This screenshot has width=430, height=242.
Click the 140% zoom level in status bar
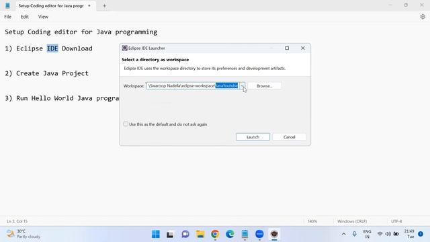click(x=312, y=221)
